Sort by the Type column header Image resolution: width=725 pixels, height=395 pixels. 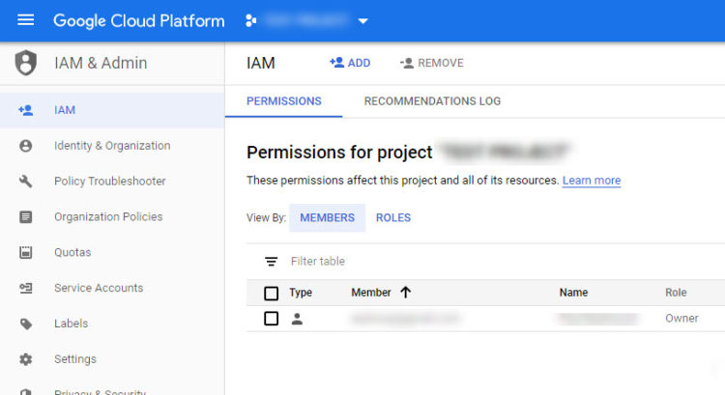pyautogui.click(x=301, y=293)
